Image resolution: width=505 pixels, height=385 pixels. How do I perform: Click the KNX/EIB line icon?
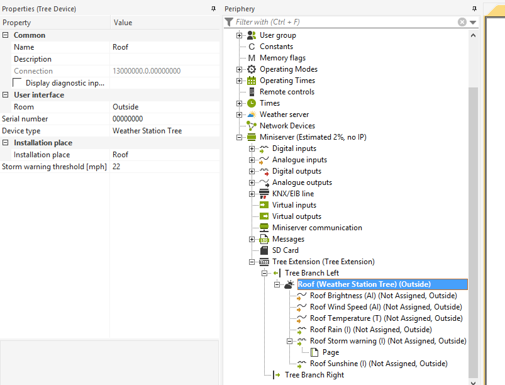tap(264, 194)
